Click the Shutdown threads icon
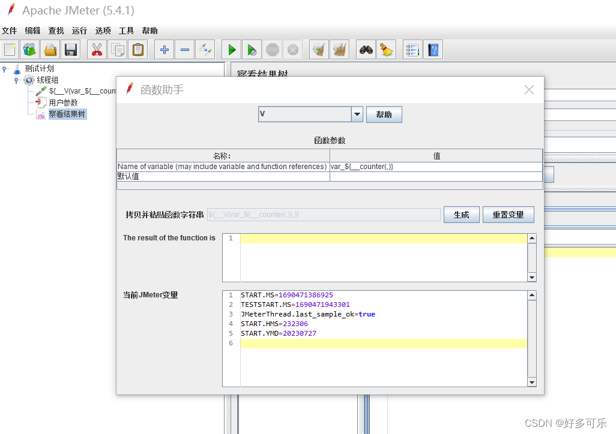616x434 pixels. 292,50
